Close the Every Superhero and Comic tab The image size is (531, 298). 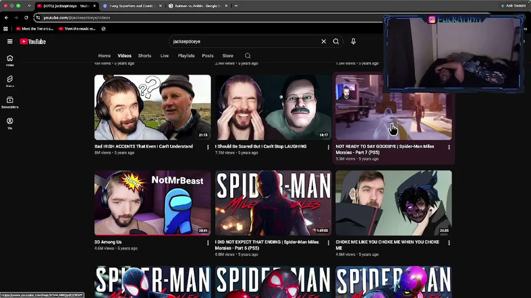161,6
